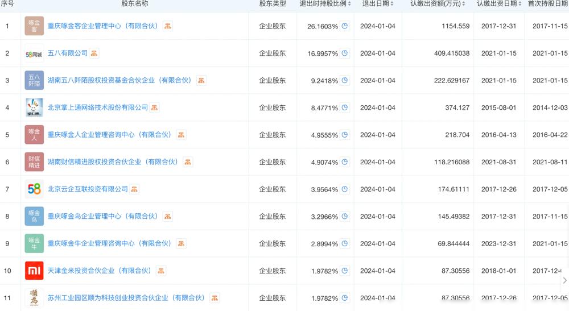
Task: Open 湖南五八阡陌股权投资基金合伙企业 link
Action: pos(121,81)
